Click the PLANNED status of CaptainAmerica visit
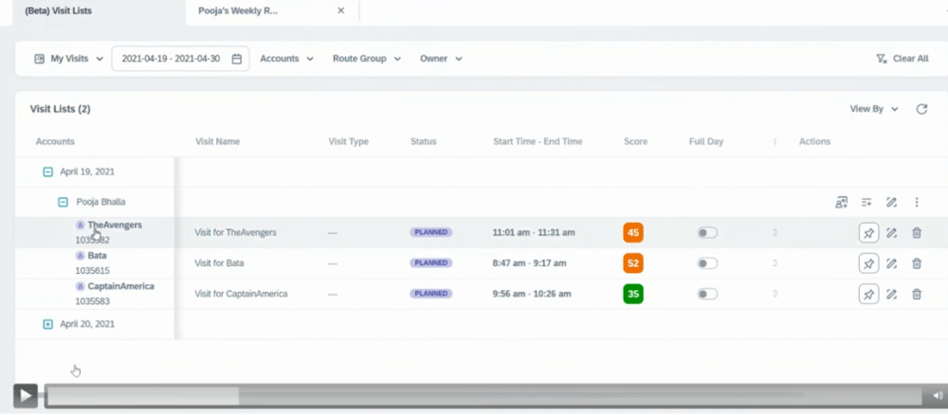 [431, 294]
